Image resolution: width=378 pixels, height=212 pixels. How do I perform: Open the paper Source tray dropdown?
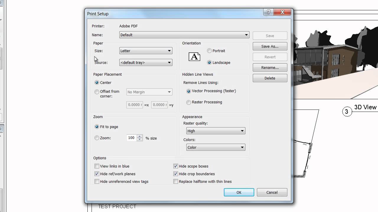(146, 62)
